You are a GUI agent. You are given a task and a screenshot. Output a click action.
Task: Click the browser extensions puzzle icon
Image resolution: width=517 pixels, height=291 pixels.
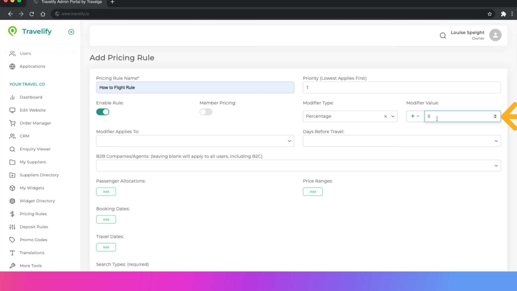tap(503, 14)
